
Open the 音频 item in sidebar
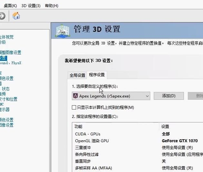[x=3, y=94]
